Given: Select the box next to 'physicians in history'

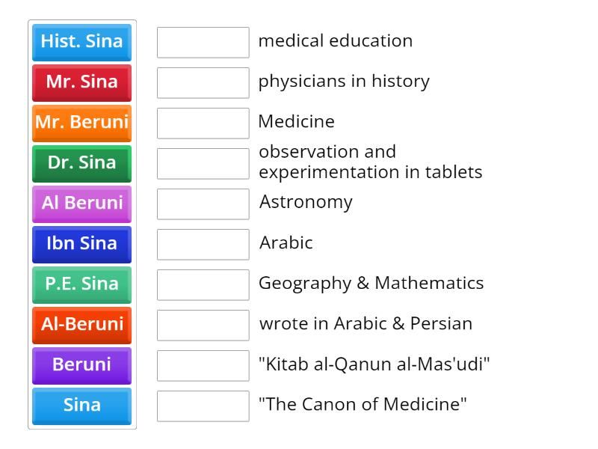Looking at the screenshot, I should [x=203, y=83].
